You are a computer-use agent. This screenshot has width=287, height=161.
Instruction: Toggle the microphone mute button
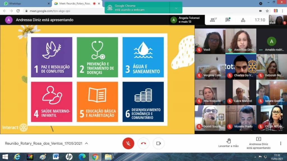coord(128,143)
